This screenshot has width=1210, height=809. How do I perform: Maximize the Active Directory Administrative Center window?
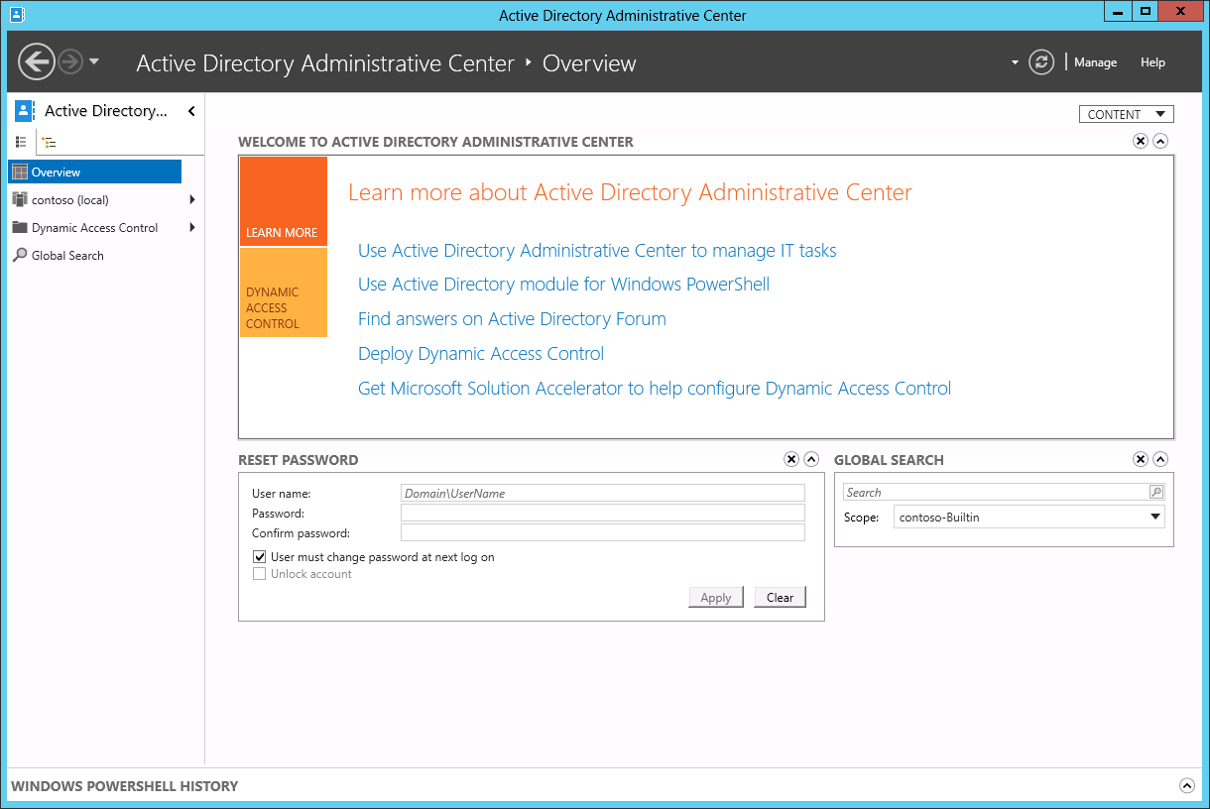(1146, 12)
